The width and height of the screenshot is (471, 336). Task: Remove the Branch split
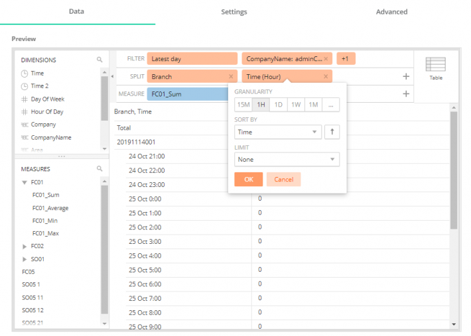tap(231, 76)
